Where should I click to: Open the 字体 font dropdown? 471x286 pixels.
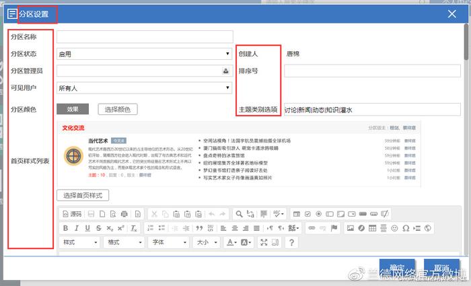[169, 242]
